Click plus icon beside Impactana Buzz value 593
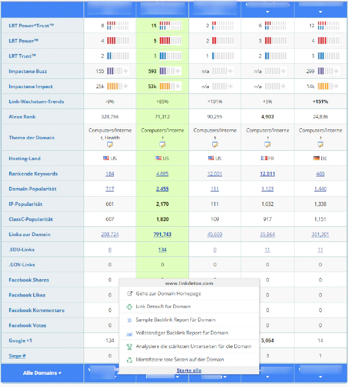 178,71
